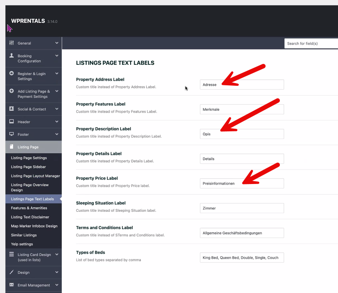
Task: Click the Search for field(s) box
Action: [311, 43]
